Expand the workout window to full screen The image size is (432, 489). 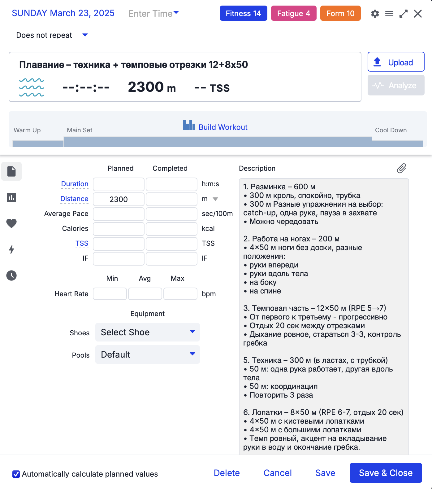[403, 14]
